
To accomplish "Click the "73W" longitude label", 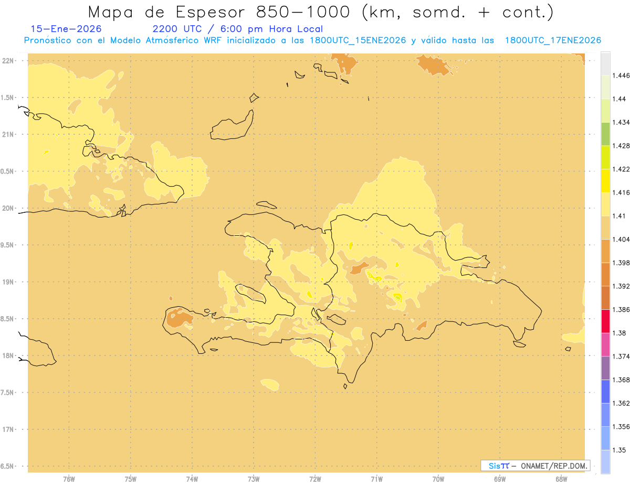I will tap(254, 479).
